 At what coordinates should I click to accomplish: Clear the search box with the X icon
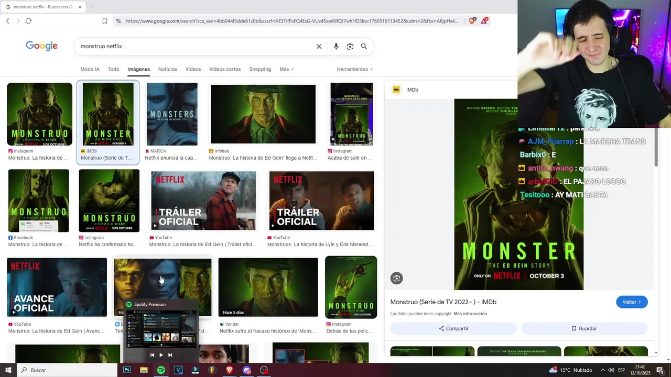pyautogui.click(x=319, y=46)
